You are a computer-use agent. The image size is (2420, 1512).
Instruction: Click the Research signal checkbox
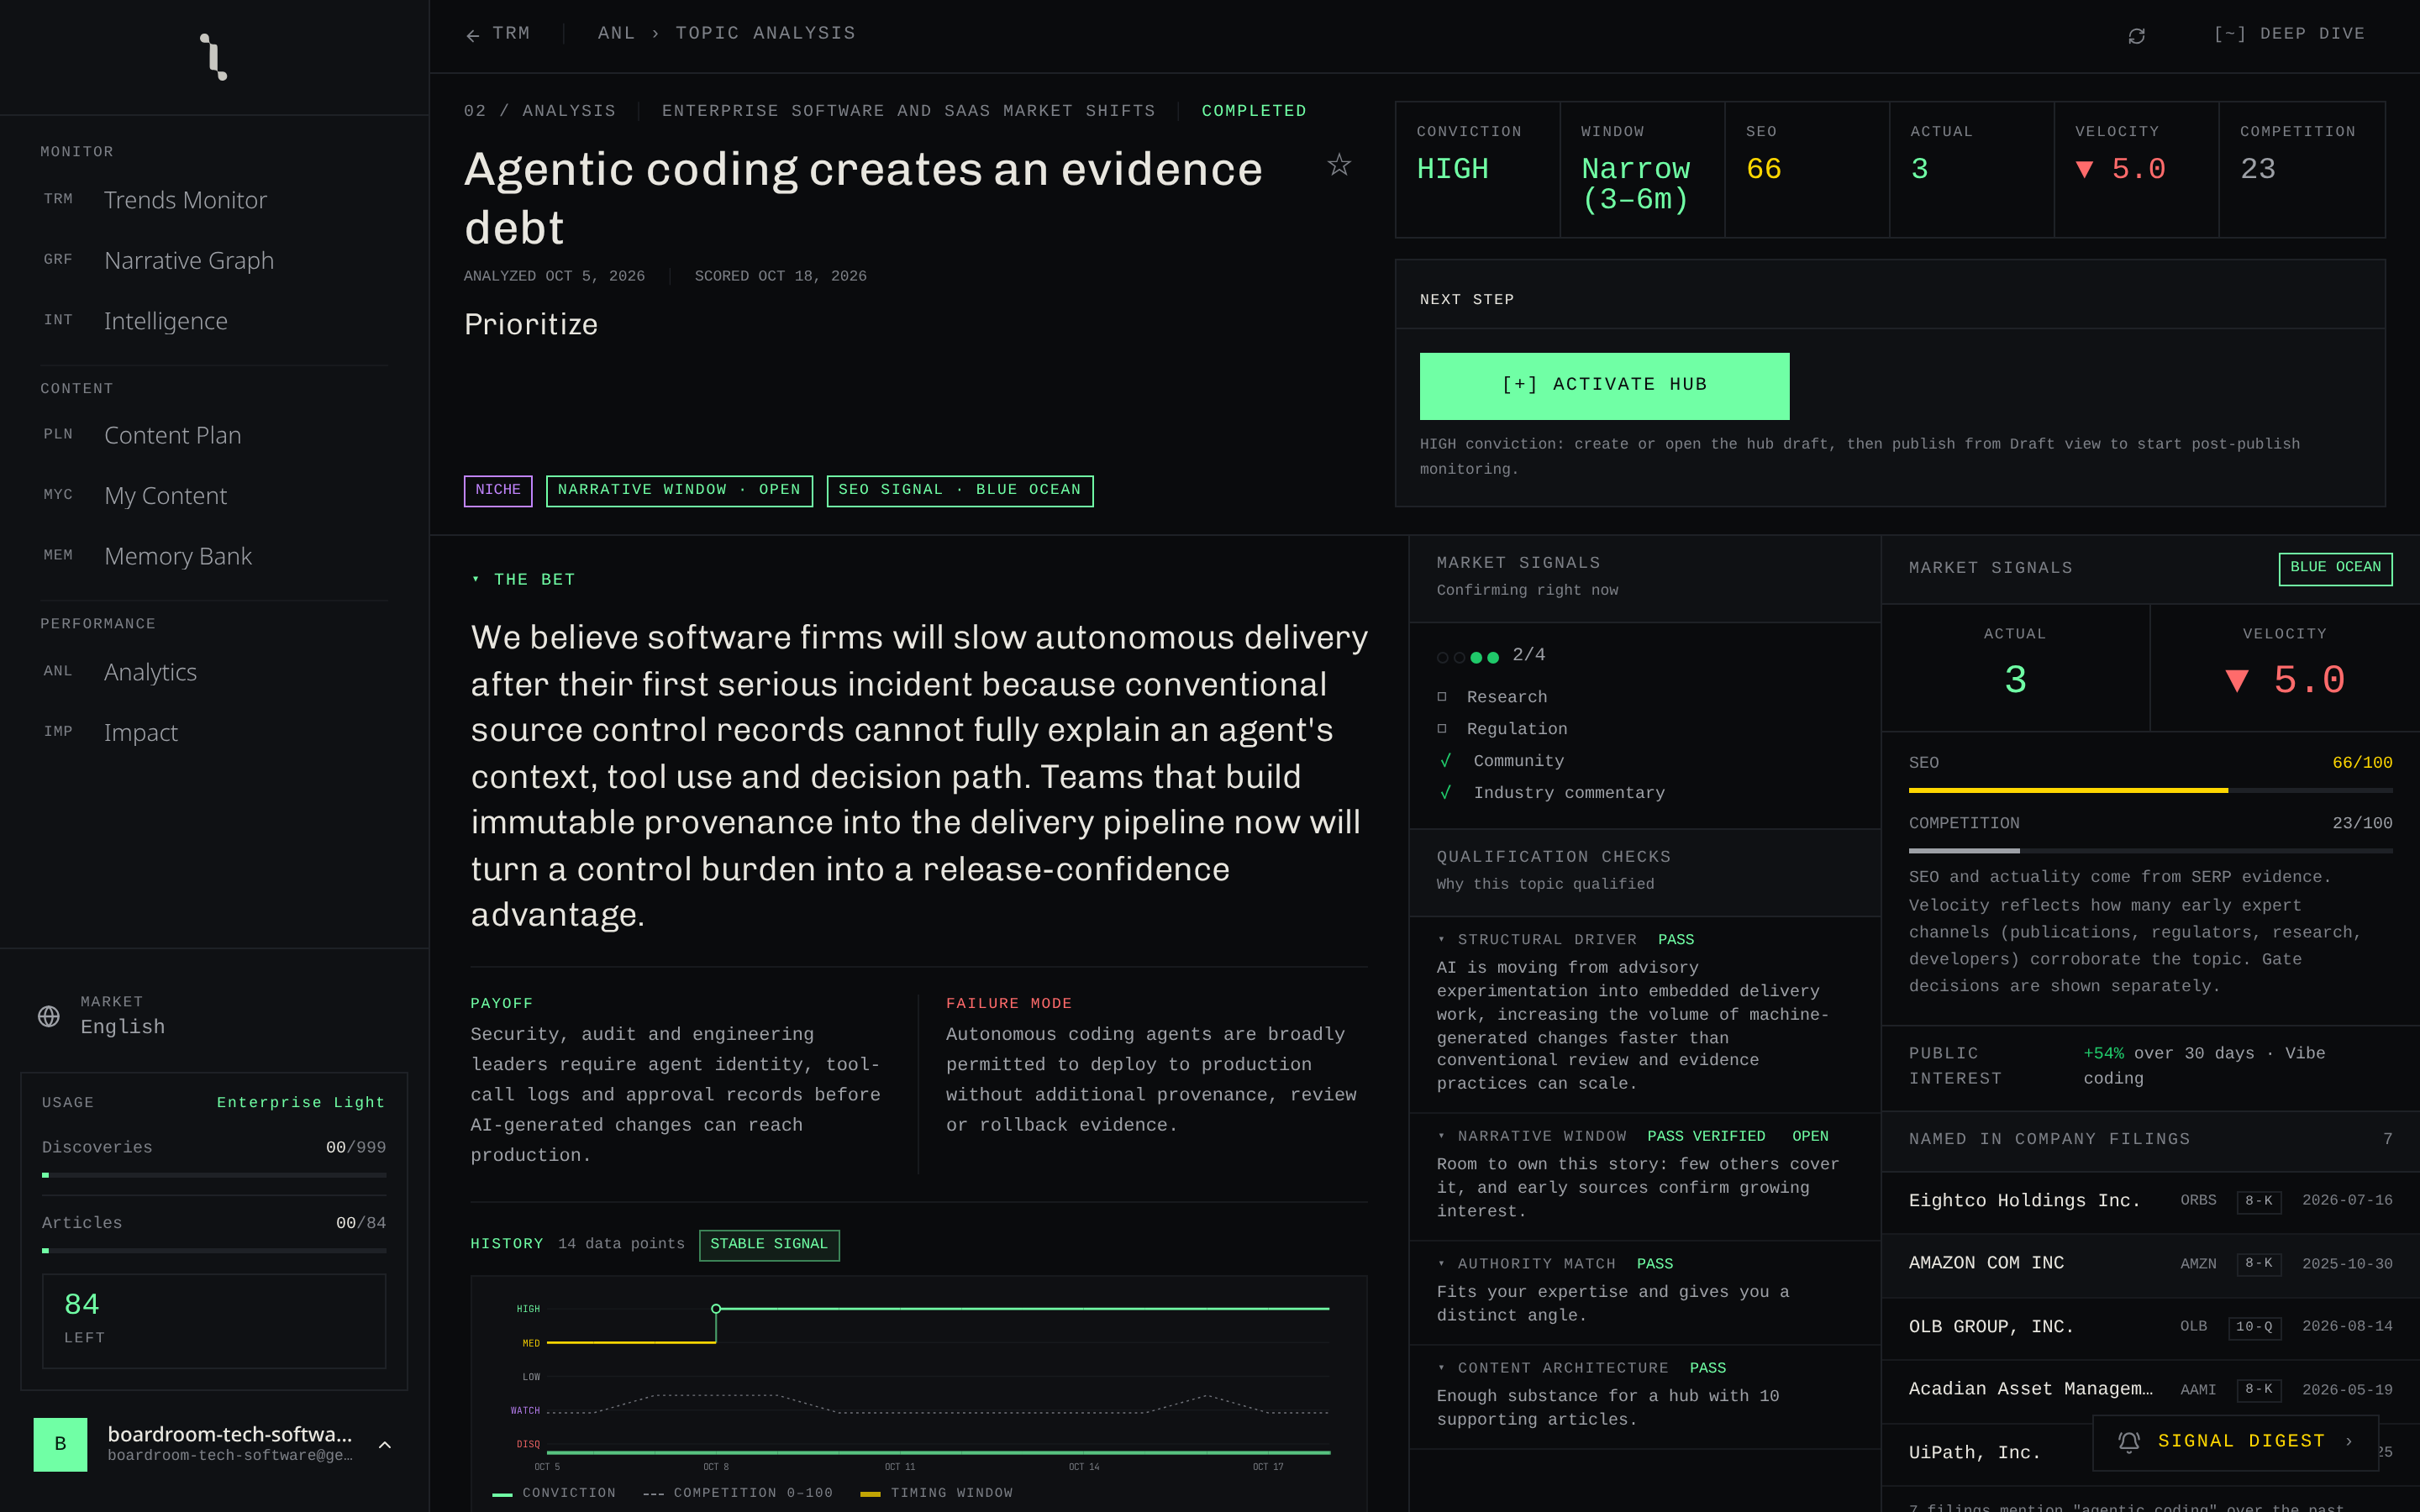click(1442, 697)
